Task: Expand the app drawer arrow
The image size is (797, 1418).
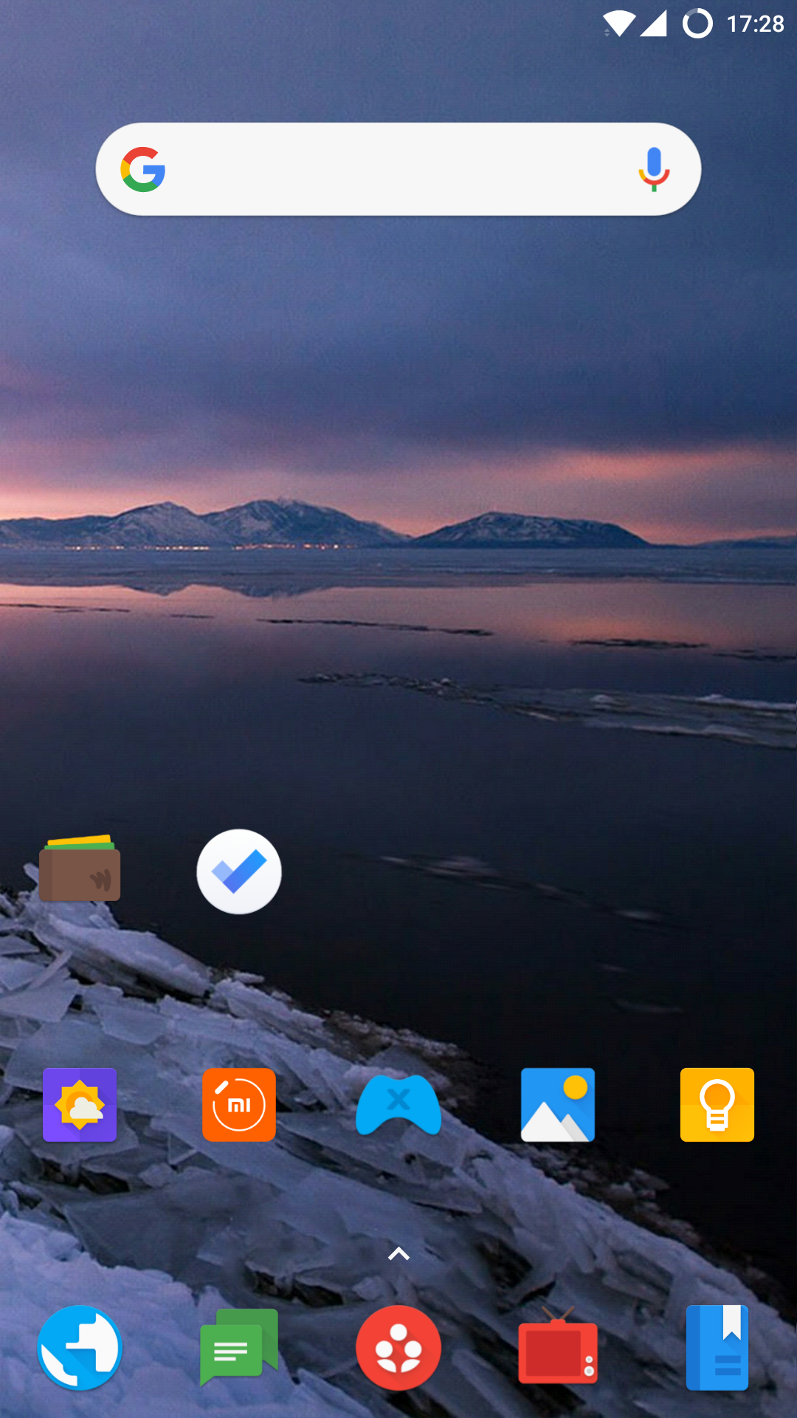Action: pos(398,1253)
